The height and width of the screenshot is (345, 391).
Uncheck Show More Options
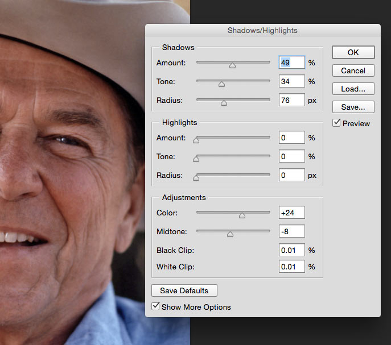click(156, 306)
